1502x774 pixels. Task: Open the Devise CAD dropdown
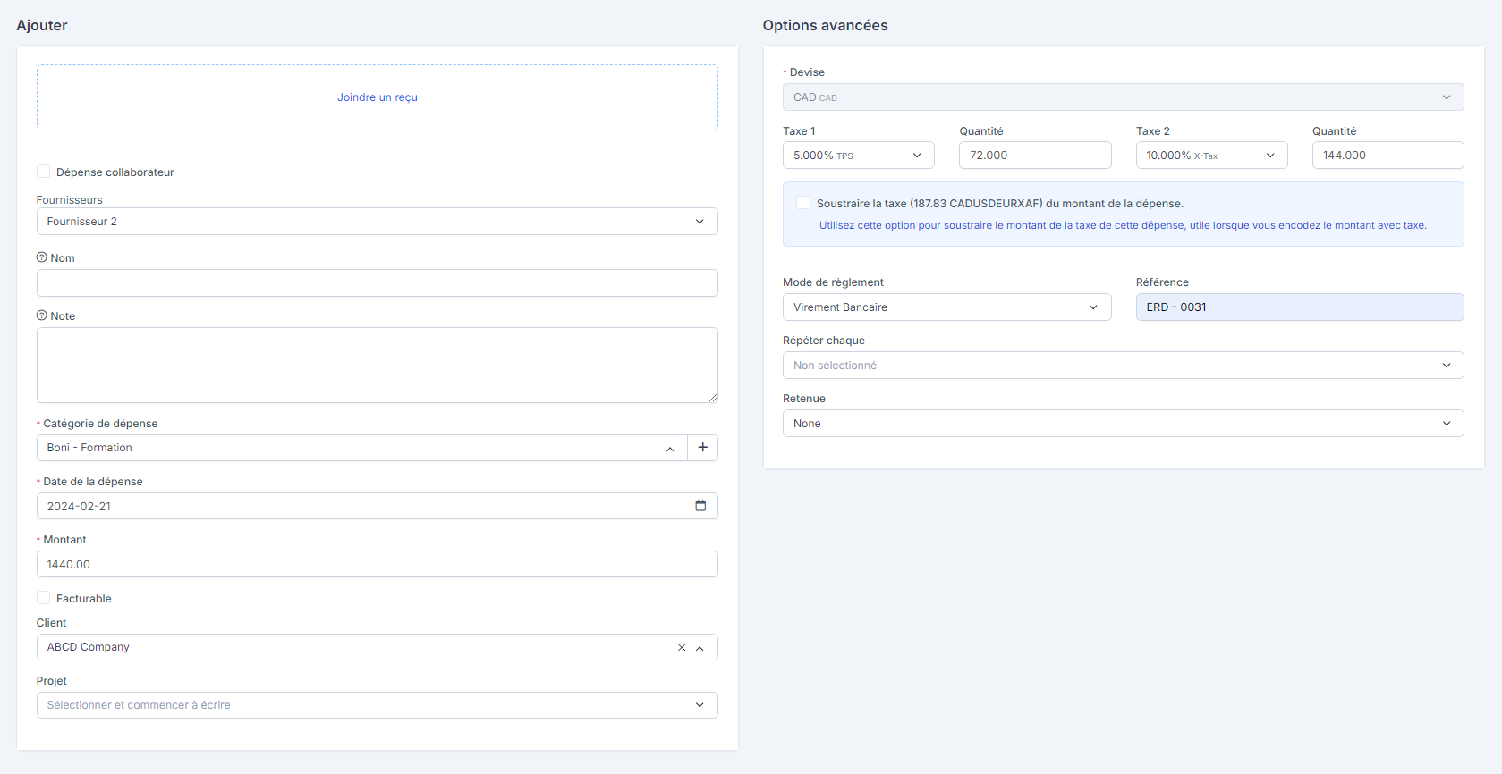[1123, 97]
